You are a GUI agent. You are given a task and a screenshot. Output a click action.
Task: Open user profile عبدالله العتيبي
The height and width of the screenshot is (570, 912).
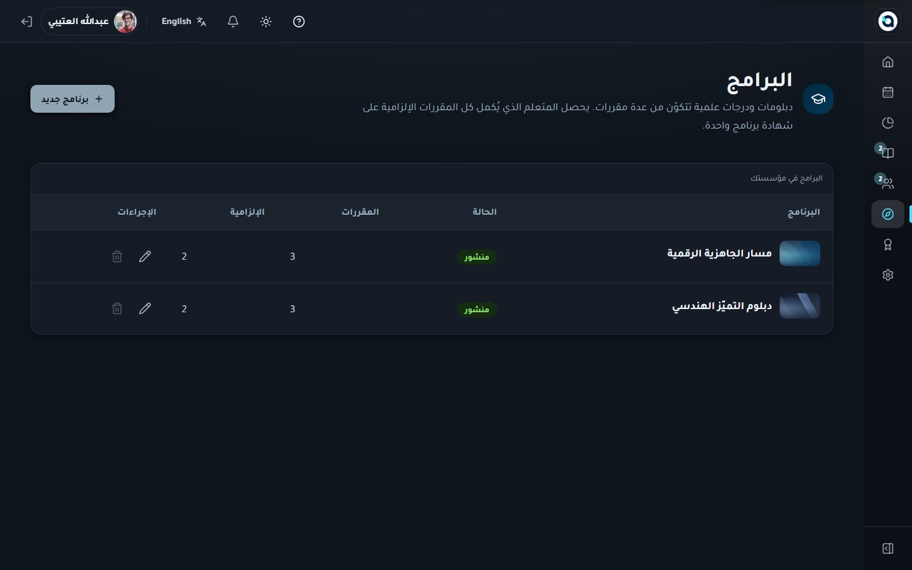91,22
